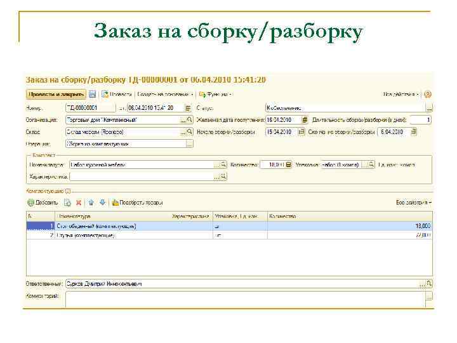Open help with the question mark icon
This screenshot has width=457, height=343.
pos(428,95)
